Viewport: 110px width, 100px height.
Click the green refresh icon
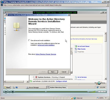(x=31, y=81)
